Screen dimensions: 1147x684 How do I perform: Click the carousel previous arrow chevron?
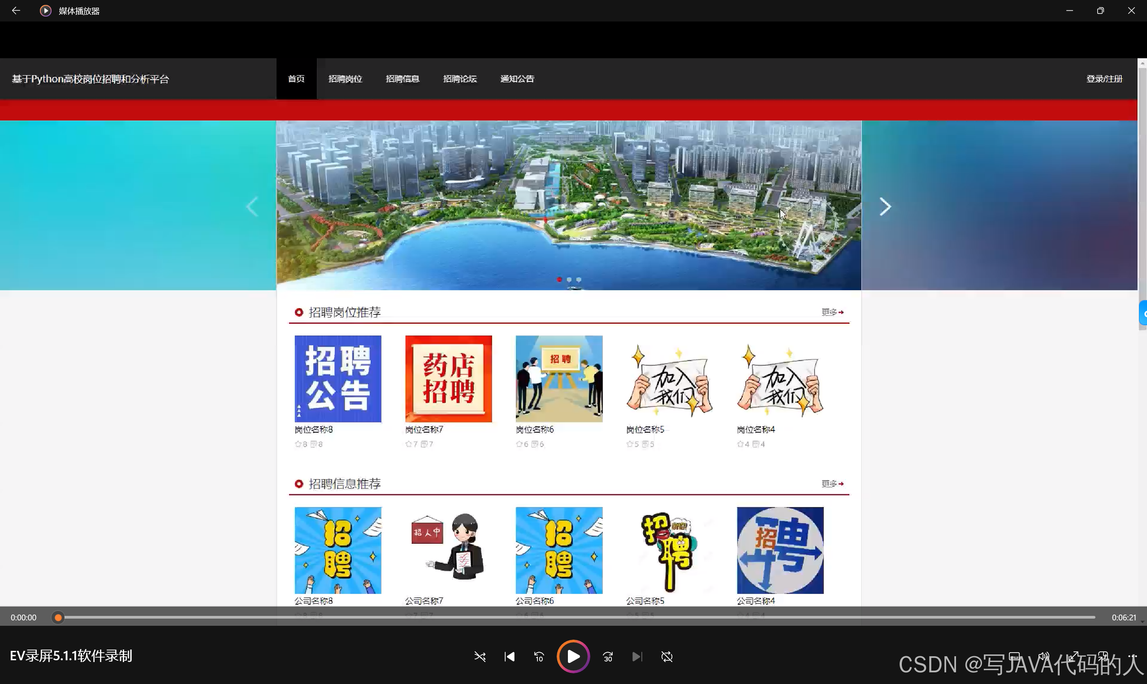tap(252, 206)
